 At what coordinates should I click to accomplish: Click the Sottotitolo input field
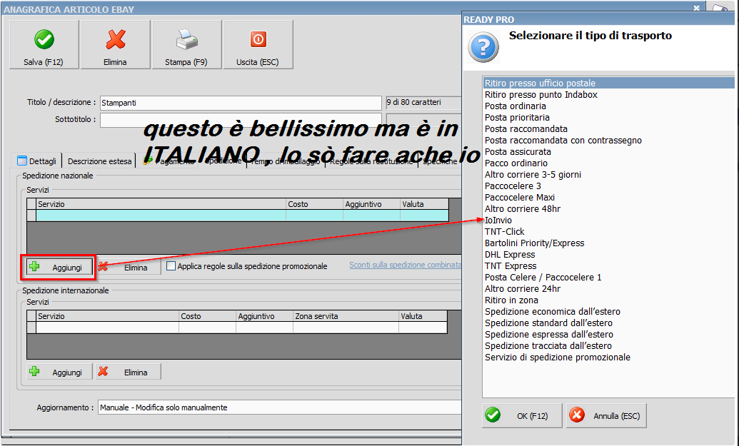click(x=241, y=120)
